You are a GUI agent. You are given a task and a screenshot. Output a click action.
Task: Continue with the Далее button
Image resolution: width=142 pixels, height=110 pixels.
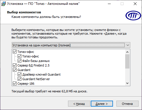tap(102, 104)
